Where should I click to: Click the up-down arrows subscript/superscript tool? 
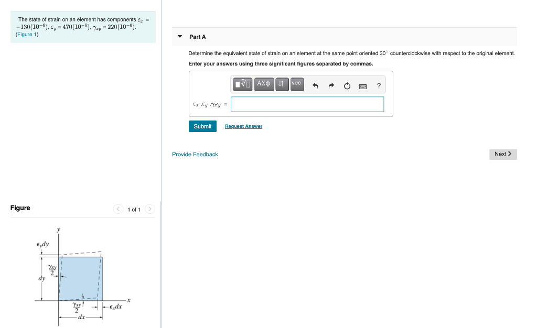(282, 84)
